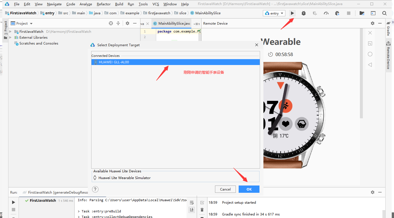Open Project panel settings gear
The image size is (394, 218).
click(x=127, y=24)
